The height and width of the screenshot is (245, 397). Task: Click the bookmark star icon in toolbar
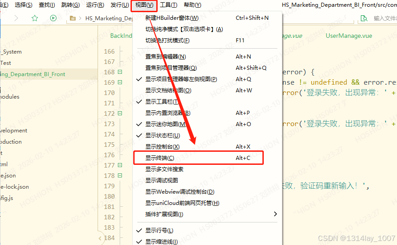[35, 18]
